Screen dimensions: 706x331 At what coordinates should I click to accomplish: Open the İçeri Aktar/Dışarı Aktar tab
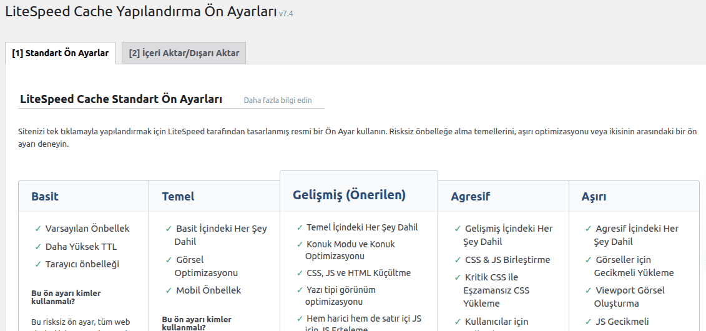click(x=184, y=53)
